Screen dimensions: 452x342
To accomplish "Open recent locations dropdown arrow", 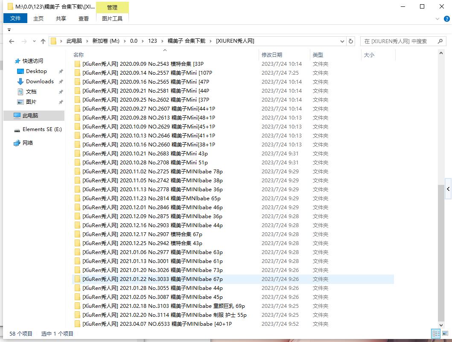I will [34, 41].
